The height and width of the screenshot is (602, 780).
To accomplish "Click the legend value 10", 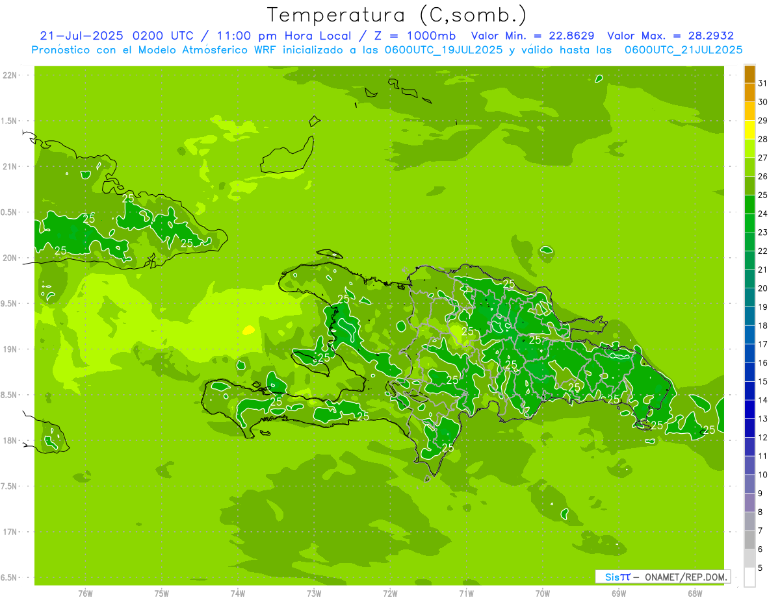I will coord(763,475).
